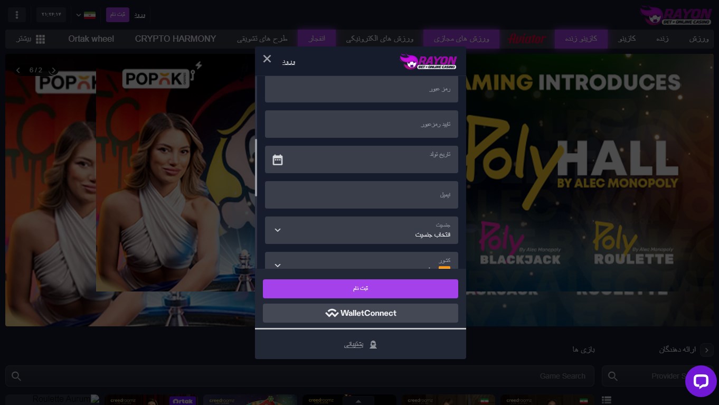Close the registration dialog with the X

click(x=267, y=59)
